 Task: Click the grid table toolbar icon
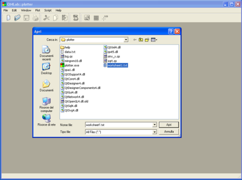tap(96, 18)
